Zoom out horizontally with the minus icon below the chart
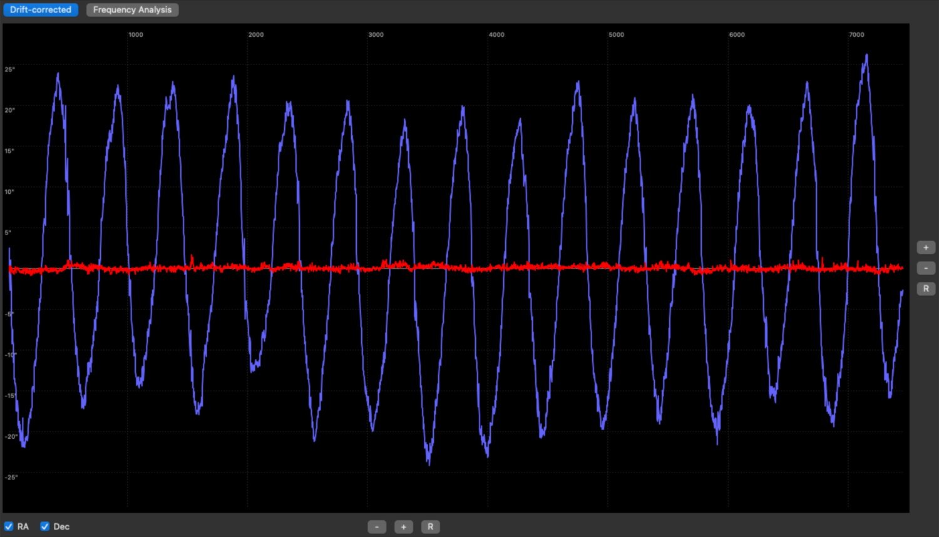 (377, 526)
